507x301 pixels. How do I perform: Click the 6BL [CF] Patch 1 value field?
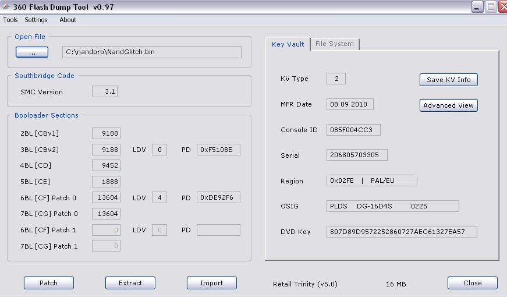click(106, 230)
